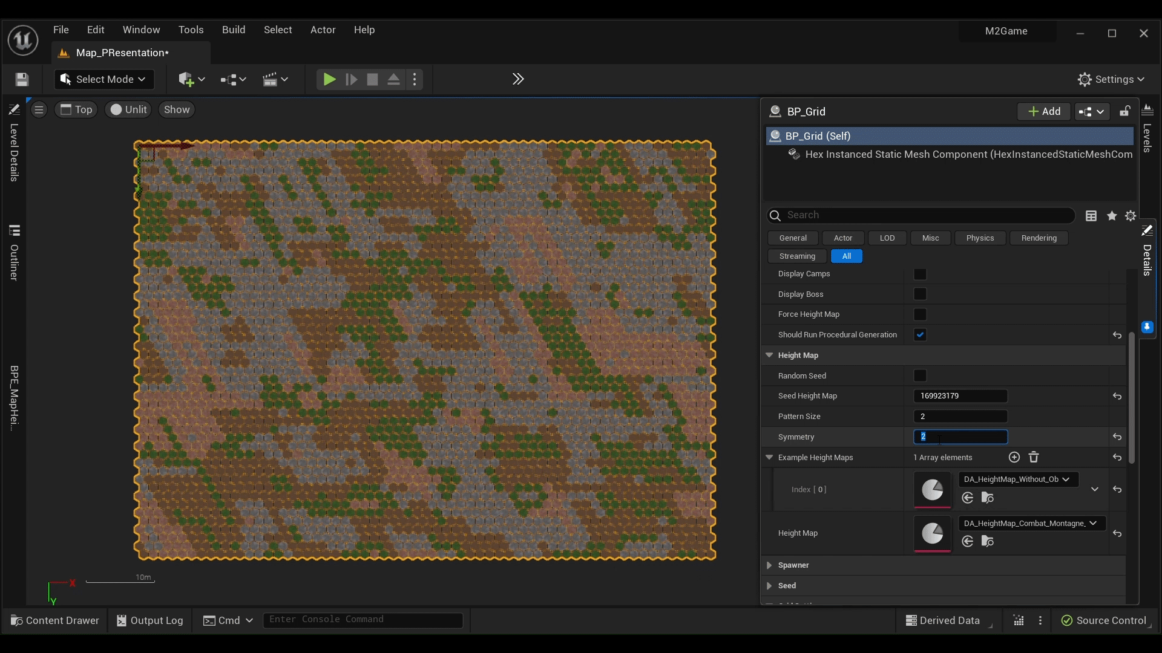Open the Outliner side panel
This screenshot has width=1162, height=653.
14,253
